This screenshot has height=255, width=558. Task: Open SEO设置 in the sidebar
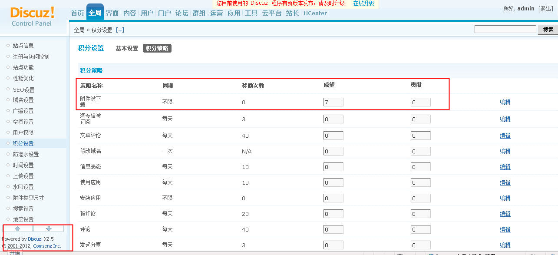23,90
